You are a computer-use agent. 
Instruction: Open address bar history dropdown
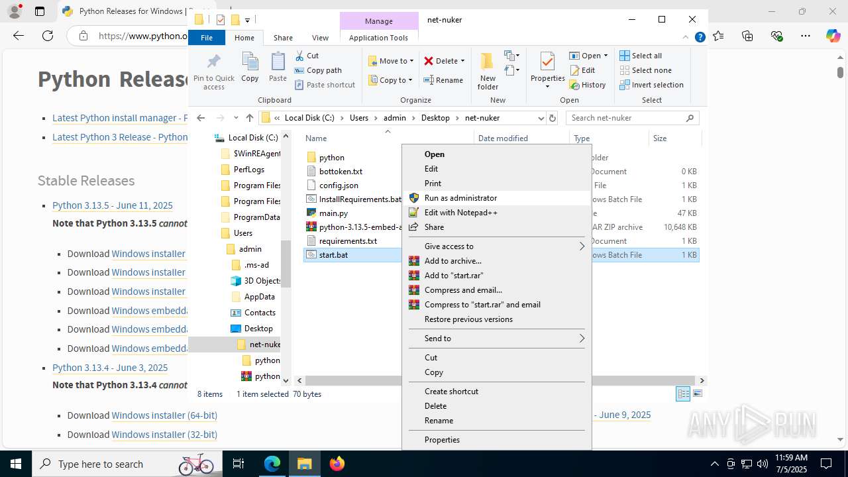pos(541,118)
